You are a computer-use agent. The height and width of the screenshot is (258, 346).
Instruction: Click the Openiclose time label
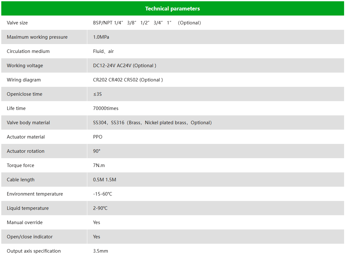pyautogui.click(x=24, y=94)
